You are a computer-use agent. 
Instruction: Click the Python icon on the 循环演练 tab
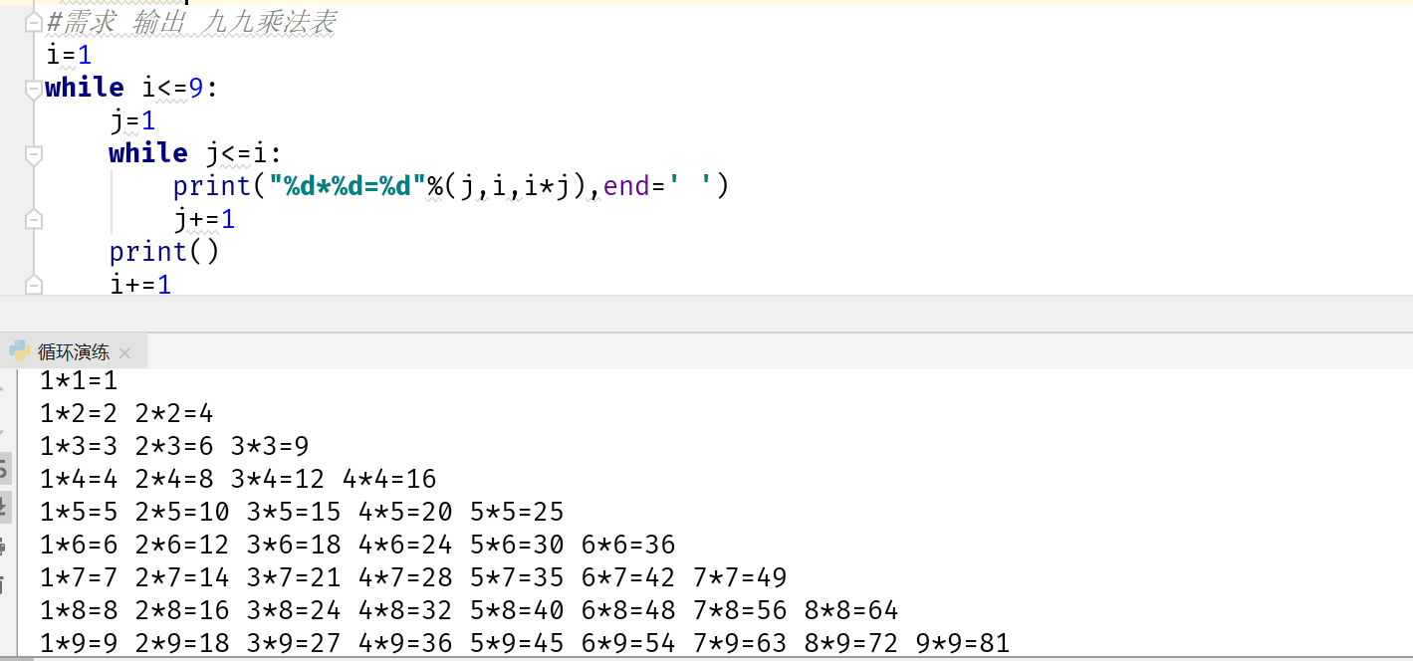click(x=19, y=350)
